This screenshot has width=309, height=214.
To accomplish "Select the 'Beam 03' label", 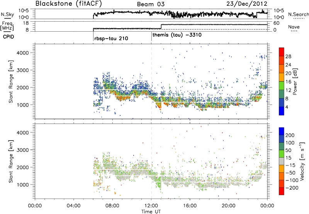I will pyautogui.click(x=151, y=4).
